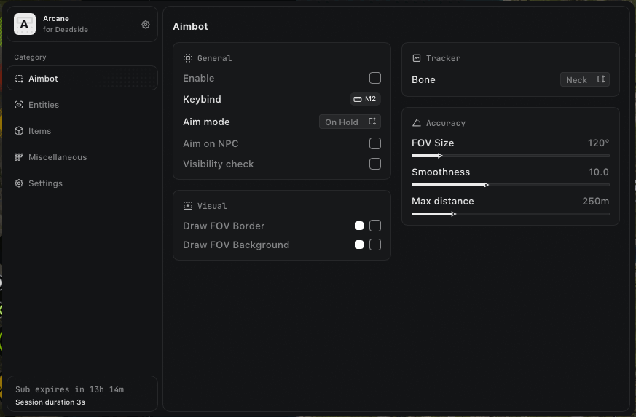Open Miscellaneous via its sidebar icon
Viewport: 636px width, 417px height.
pos(19,157)
